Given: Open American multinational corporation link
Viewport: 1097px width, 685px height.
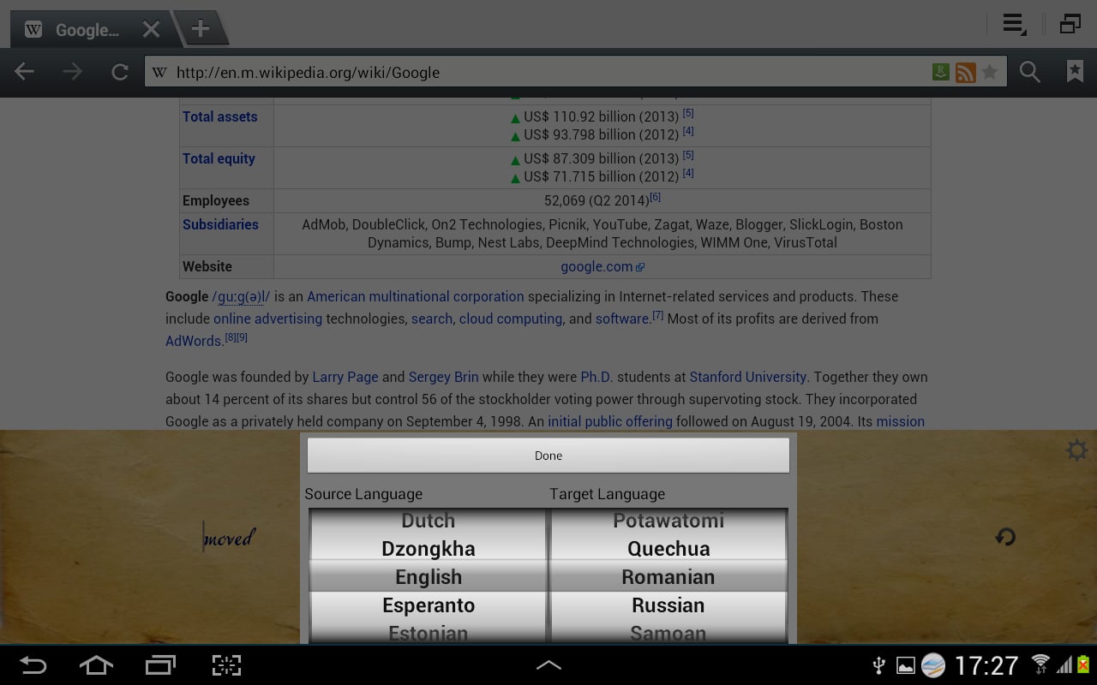Looking at the screenshot, I should point(416,296).
